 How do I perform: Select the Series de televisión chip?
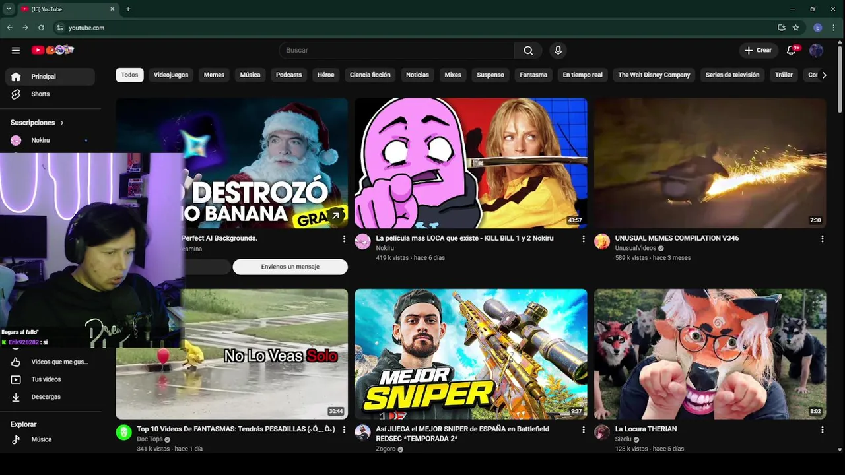click(x=732, y=75)
